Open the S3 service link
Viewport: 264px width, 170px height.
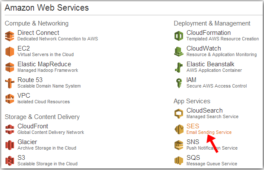point(21,158)
